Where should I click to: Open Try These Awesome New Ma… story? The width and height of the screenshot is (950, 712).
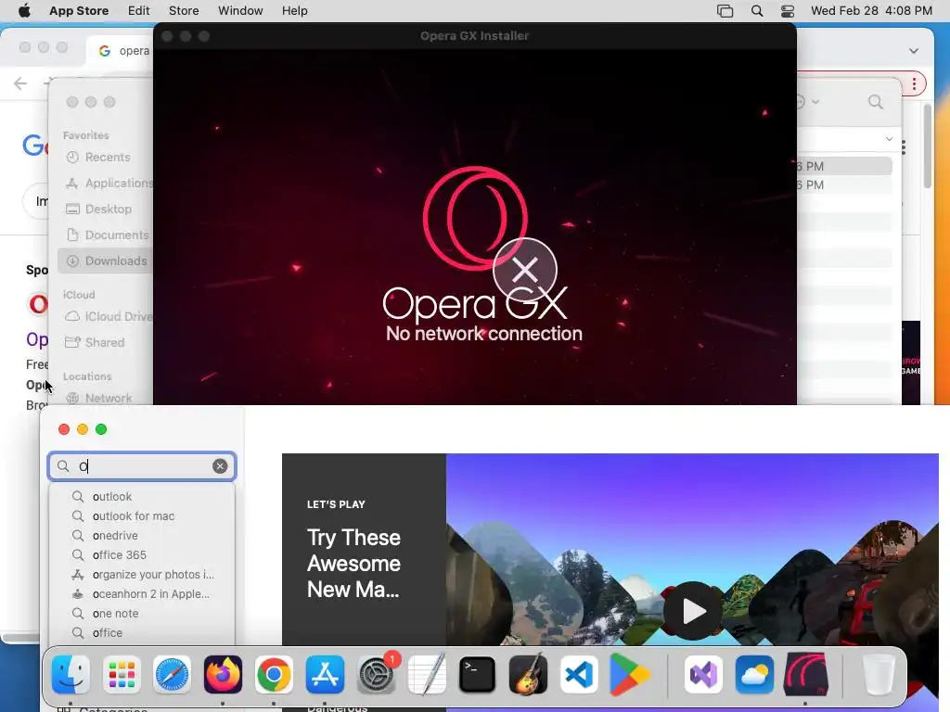click(353, 563)
